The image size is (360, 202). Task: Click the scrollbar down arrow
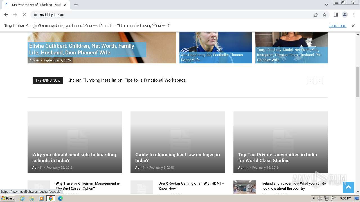point(358,192)
